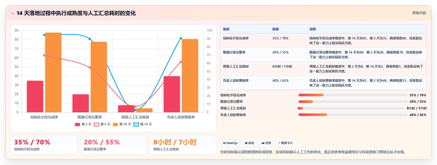Click the 阻塞记录完整率 progress bar

[353, 102]
